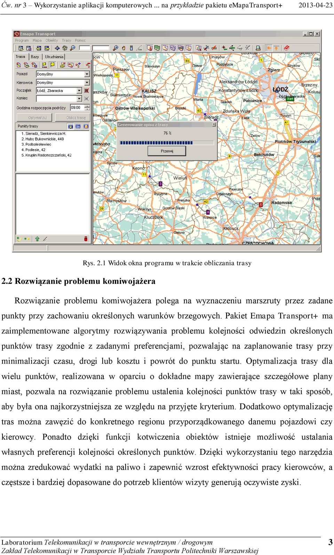The width and height of the screenshot is (334, 555).
Task: Click the map search magnifier icon
Action: (199, 48)
